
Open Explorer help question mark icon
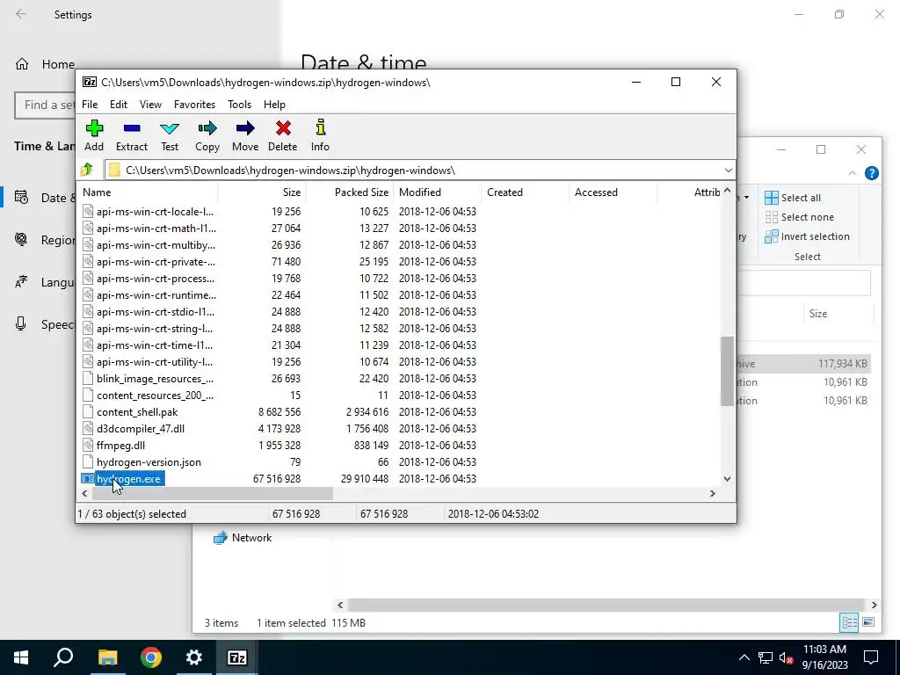(871, 173)
